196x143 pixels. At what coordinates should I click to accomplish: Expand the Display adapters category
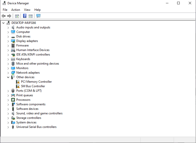coord(8,41)
